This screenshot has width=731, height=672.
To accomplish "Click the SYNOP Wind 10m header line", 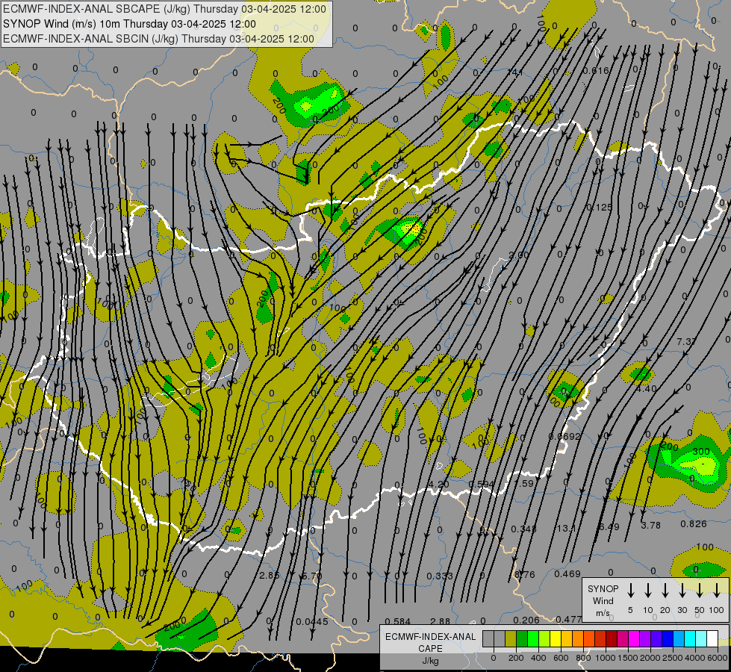I will coord(129,24).
